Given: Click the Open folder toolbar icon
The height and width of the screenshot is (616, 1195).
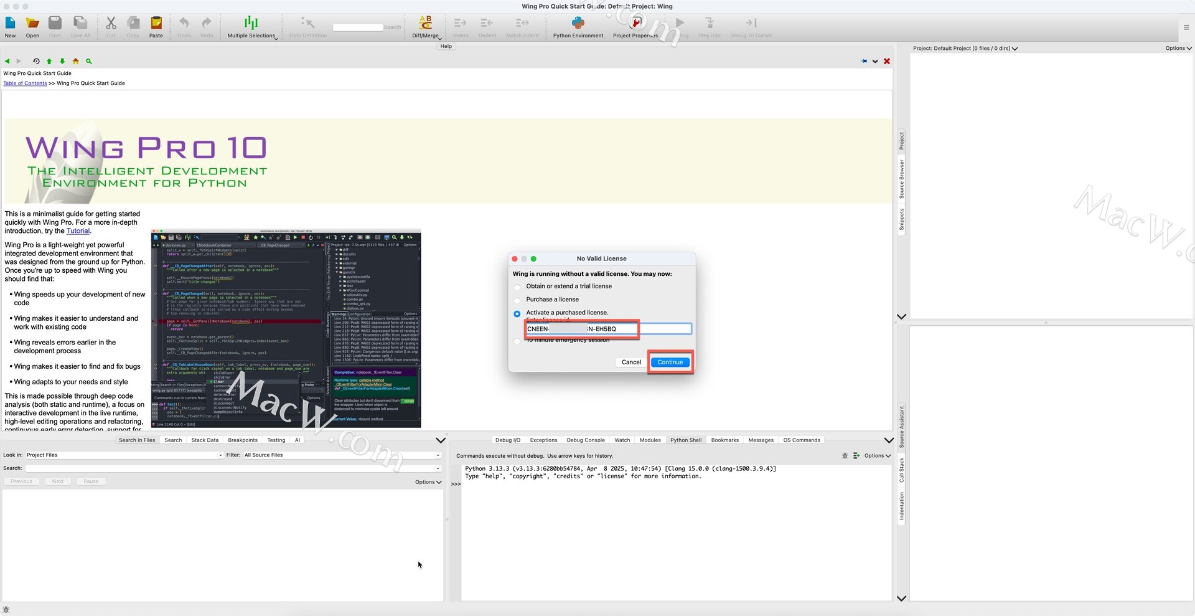Looking at the screenshot, I should (x=32, y=24).
